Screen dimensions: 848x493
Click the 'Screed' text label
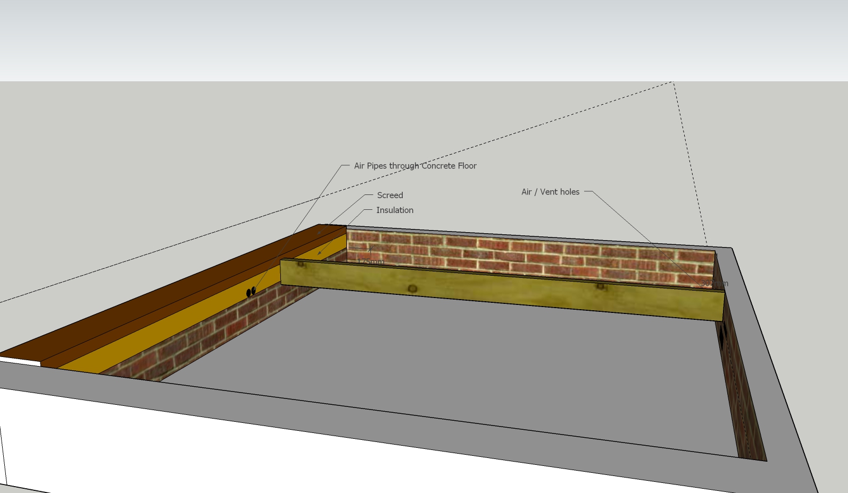pos(390,195)
